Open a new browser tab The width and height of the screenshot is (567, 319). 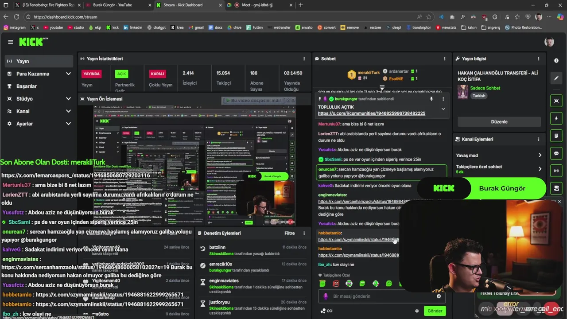tap(301, 5)
